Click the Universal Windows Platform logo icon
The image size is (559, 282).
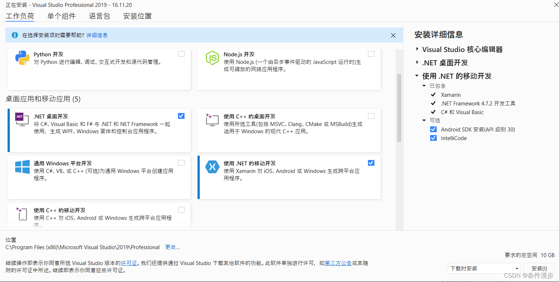22,167
